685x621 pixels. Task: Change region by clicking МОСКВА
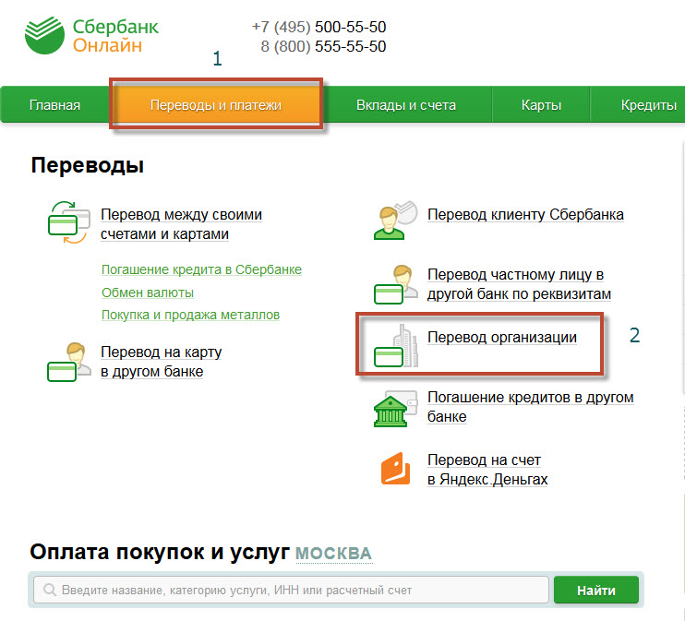(333, 554)
